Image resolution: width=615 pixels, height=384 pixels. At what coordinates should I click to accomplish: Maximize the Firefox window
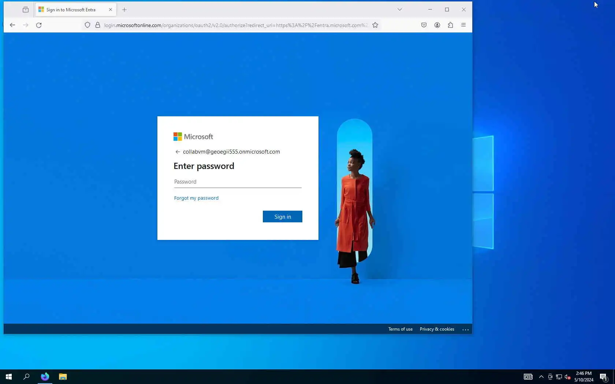coord(447,10)
